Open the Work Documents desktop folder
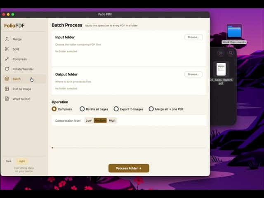The height and width of the screenshot is (198, 264). coord(234,32)
